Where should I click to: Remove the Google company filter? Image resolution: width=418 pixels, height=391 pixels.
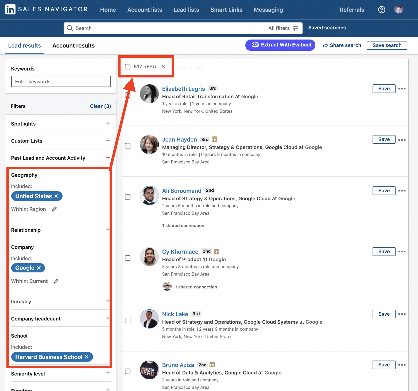click(x=39, y=268)
